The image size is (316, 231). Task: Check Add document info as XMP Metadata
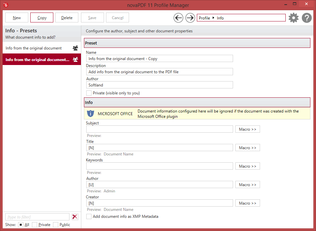[x=89, y=216]
